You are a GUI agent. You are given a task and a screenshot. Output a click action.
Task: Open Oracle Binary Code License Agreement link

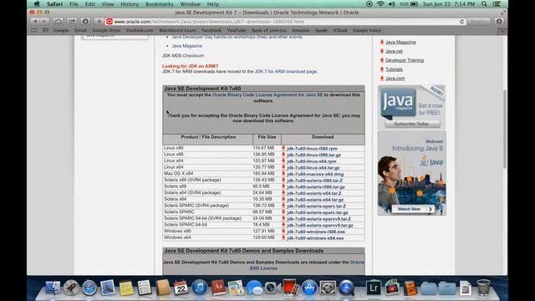pyautogui.click(x=267, y=94)
